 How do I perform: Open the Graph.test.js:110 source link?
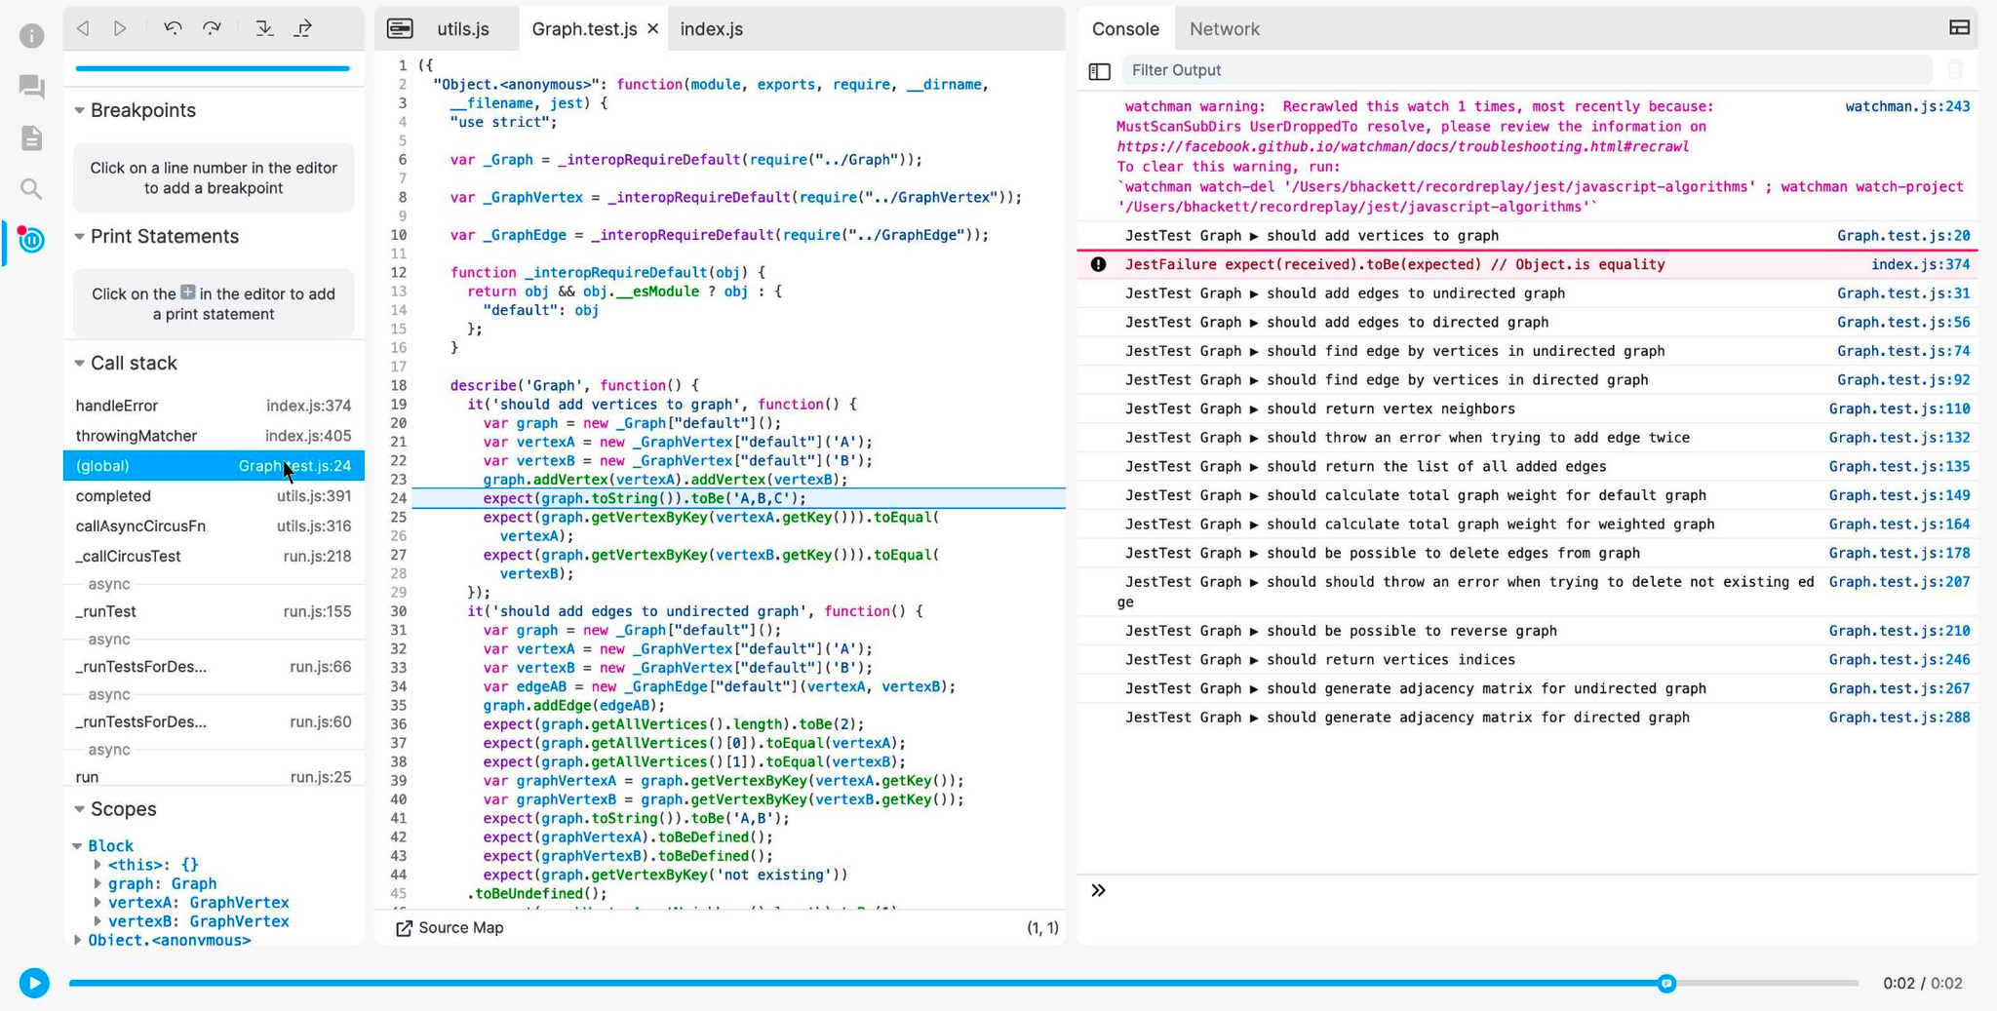[x=1899, y=408]
